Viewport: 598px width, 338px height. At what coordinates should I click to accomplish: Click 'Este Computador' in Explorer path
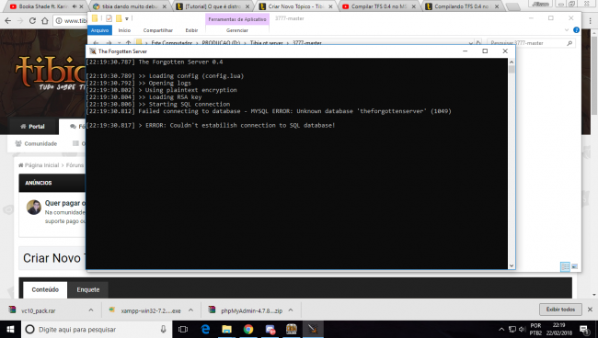(172, 43)
